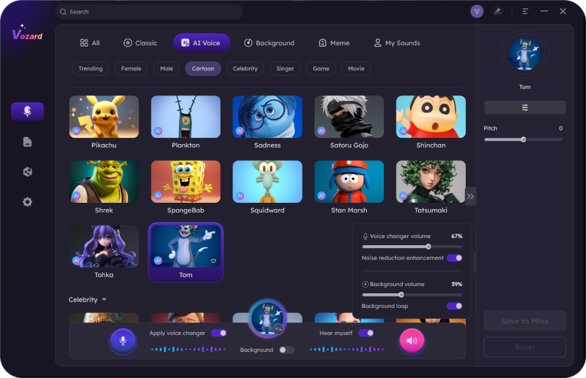The image size is (586, 378).
Task: Toggle Noise reduction enhancement off
Action: [x=455, y=258]
